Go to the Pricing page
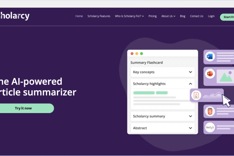The width and height of the screenshot is (234, 156). 152,16
